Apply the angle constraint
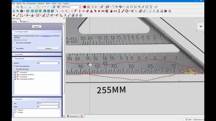Viewport: 216px width, 121px height. tap(132, 11)
